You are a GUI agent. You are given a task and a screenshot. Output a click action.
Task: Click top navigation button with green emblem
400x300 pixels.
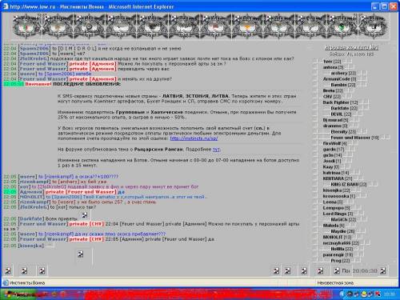(342, 26)
